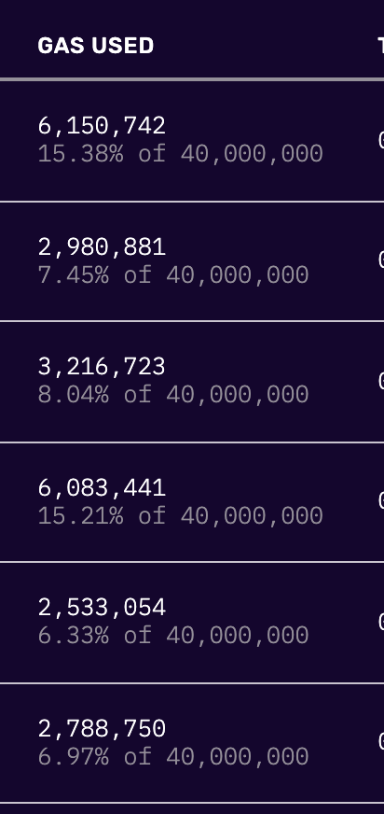Click the 6.97% of 40,000,000 text
The height and width of the screenshot is (814, 384).
coord(173,757)
